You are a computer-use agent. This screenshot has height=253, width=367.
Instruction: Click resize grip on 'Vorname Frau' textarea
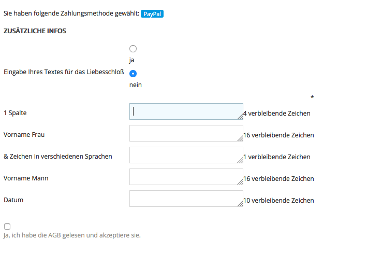[240, 139]
